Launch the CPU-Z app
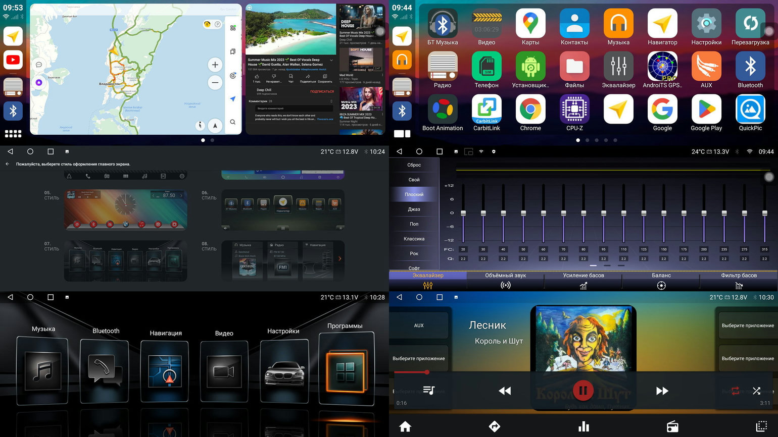Screen dimensions: 778x437 [574, 110]
